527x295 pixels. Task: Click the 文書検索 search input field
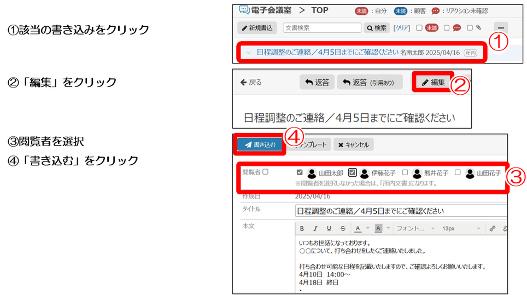click(322, 28)
